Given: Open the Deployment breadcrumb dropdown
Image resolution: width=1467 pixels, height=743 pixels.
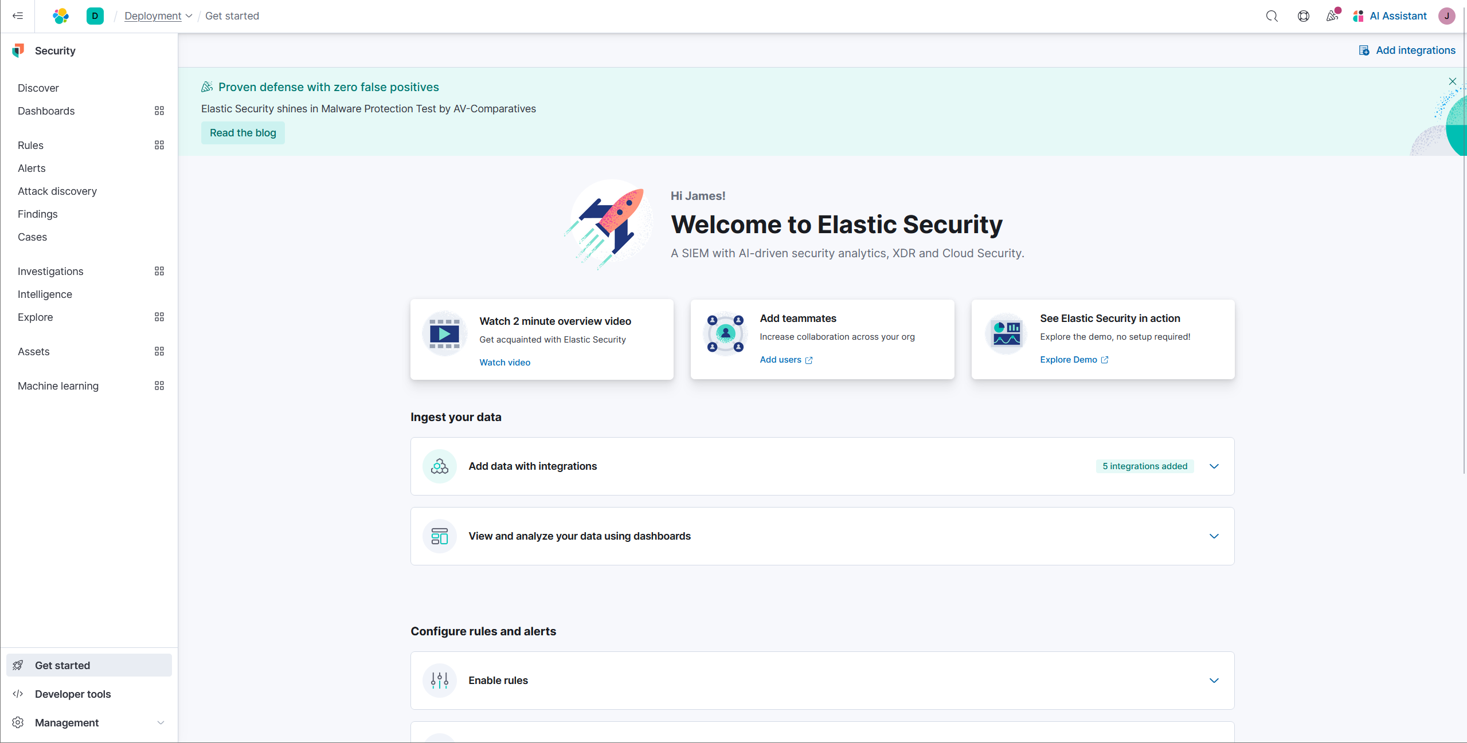Looking at the screenshot, I should tap(158, 16).
